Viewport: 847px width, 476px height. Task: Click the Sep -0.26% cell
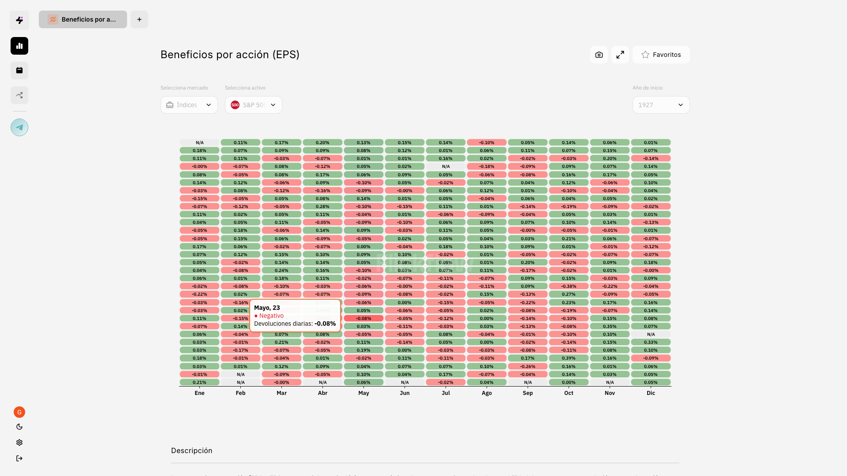[x=528, y=366]
